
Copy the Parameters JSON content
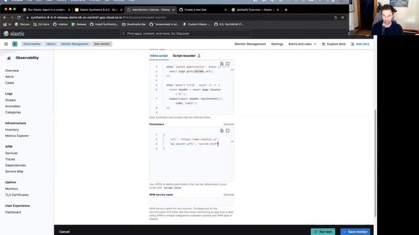[221, 131]
